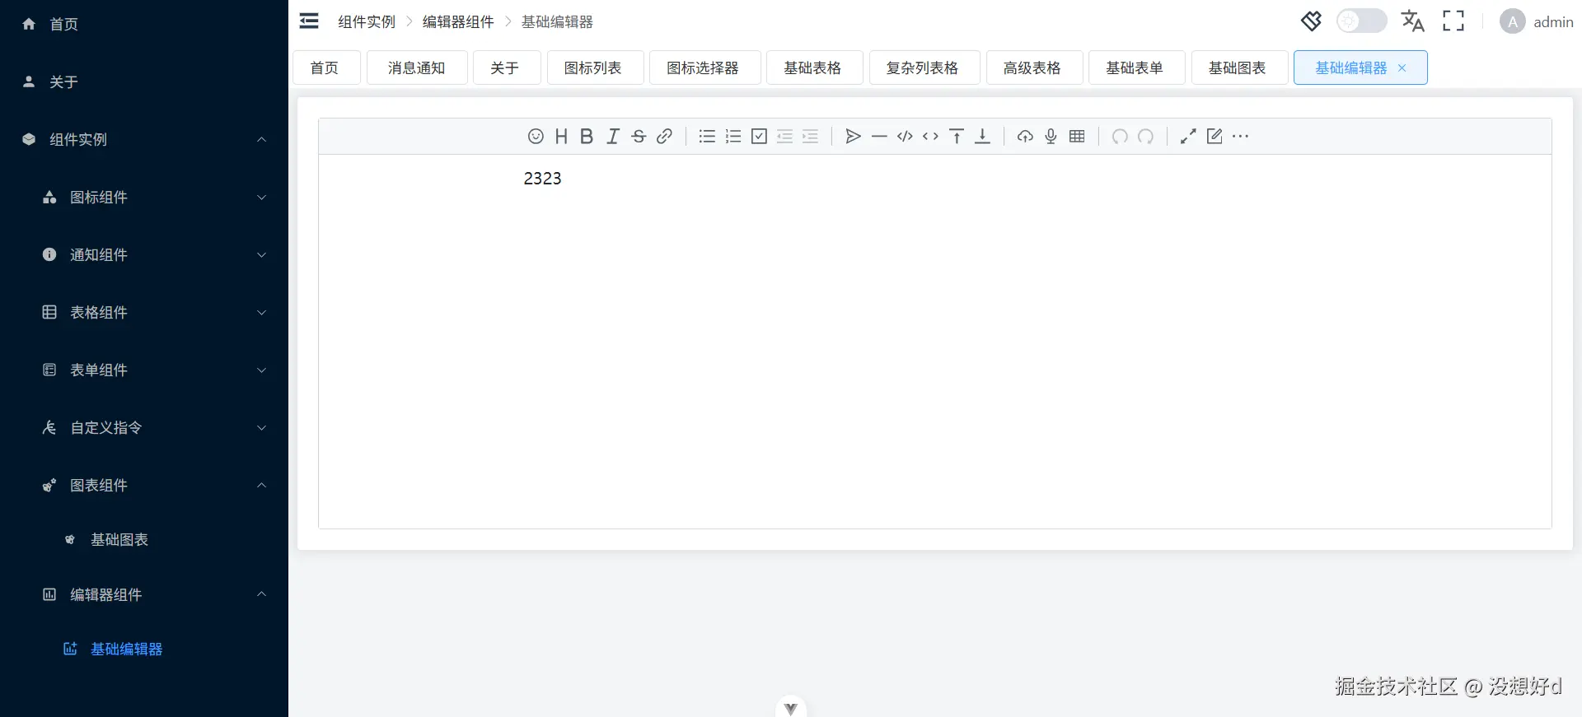Expand the 自定义指令 submenu
This screenshot has height=717, width=1582.
(x=144, y=428)
